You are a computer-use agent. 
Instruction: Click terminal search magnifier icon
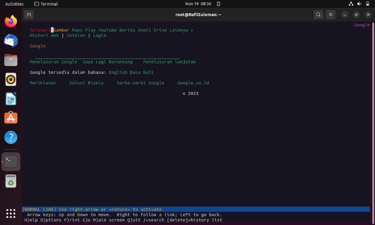tap(318, 15)
